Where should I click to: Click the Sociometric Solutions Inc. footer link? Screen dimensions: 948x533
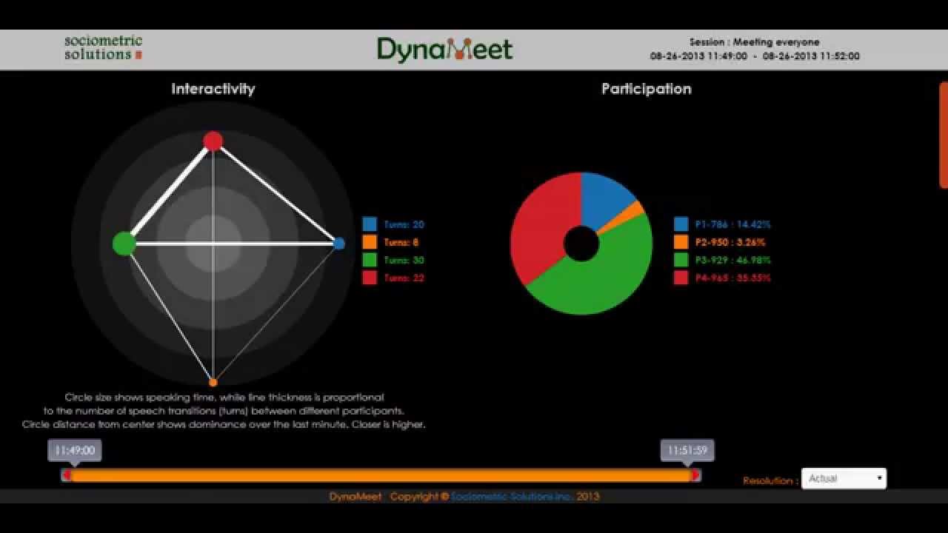point(511,497)
